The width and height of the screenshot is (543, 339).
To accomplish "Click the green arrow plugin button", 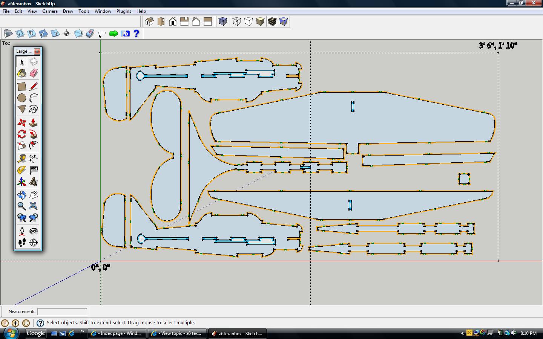I will 113,34.
